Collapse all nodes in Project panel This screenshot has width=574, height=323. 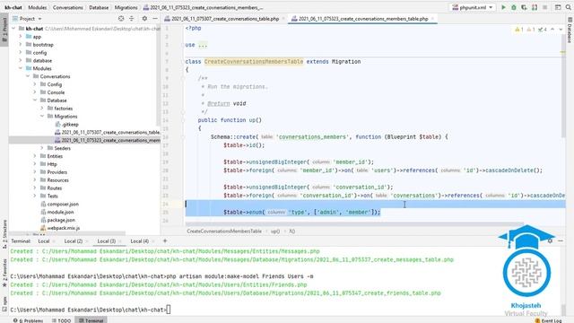pyautogui.click(x=132, y=18)
